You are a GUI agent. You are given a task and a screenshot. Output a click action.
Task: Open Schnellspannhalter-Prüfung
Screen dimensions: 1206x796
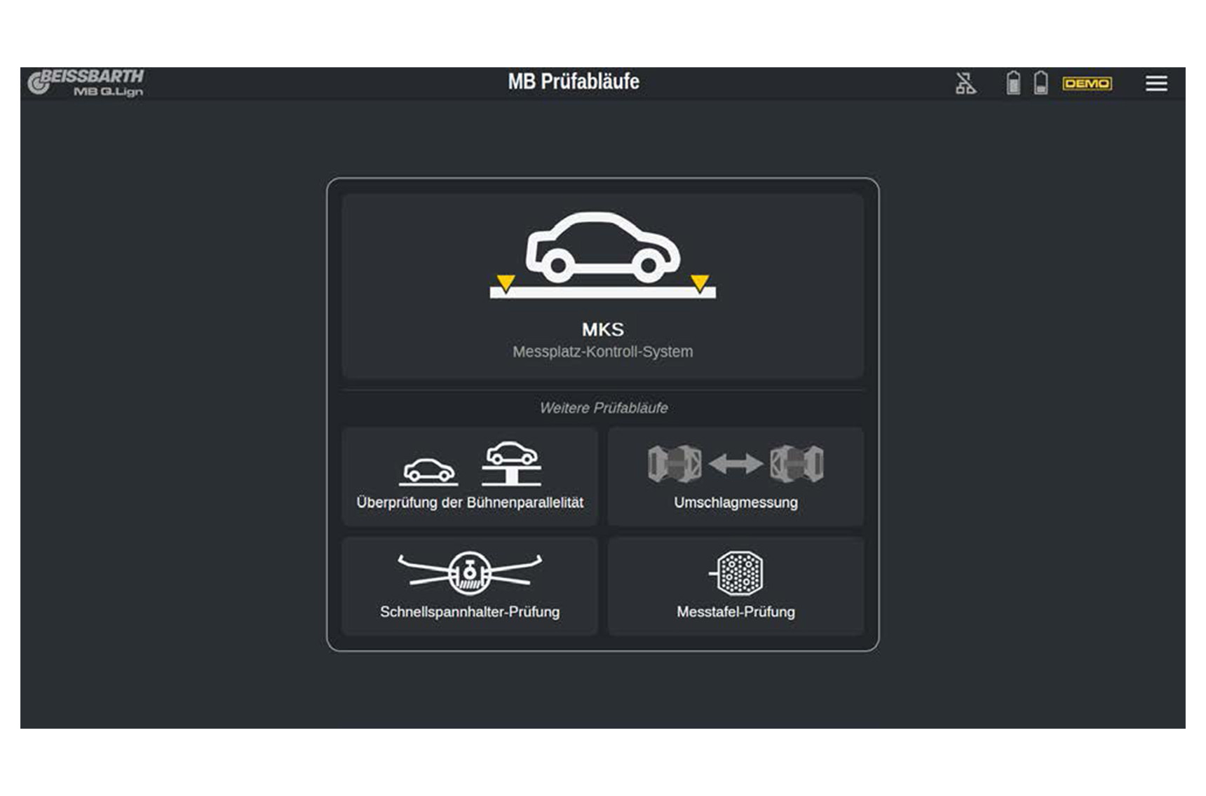(x=470, y=612)
